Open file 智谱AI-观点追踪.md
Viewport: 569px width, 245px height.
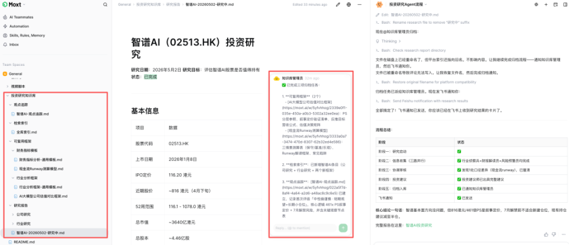tap(32, 114)
